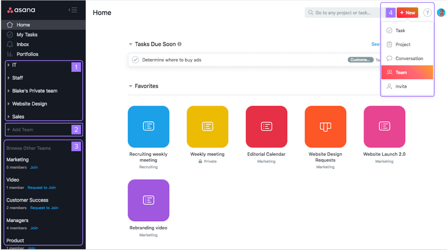This screenshot has height=250, width=447.
Task: Request to Join the Customer Success team
Action: pos(44,208)
